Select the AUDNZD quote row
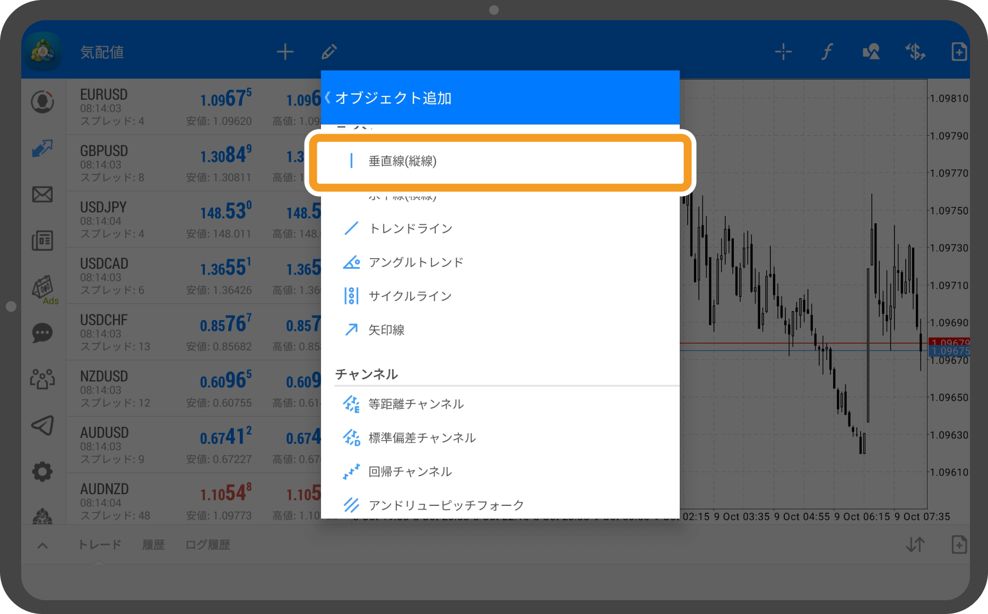This screenshot has height=614, width=988. tap(194, 499)
